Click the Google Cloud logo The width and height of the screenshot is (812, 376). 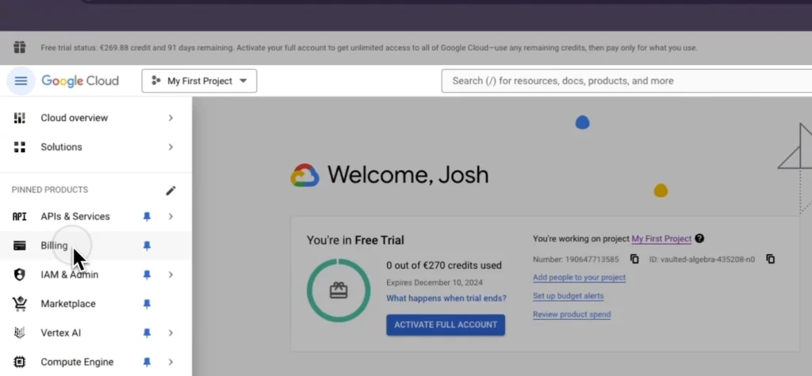coord(80,81)
